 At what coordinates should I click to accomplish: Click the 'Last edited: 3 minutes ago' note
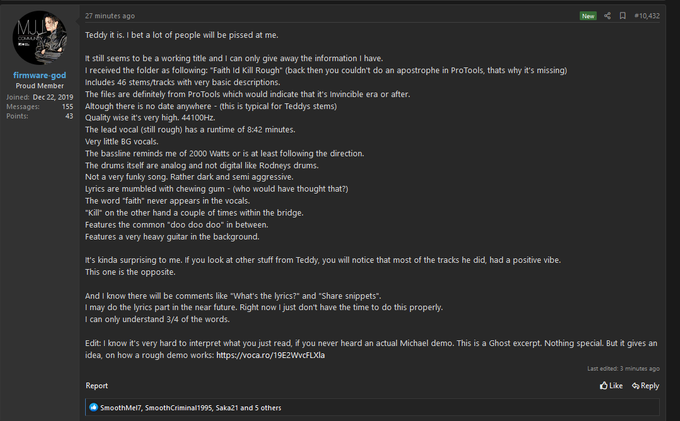623,369
